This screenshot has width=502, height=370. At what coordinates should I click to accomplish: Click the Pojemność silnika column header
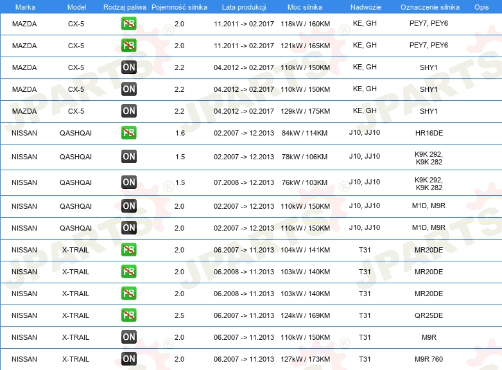[x=179, y=7]
